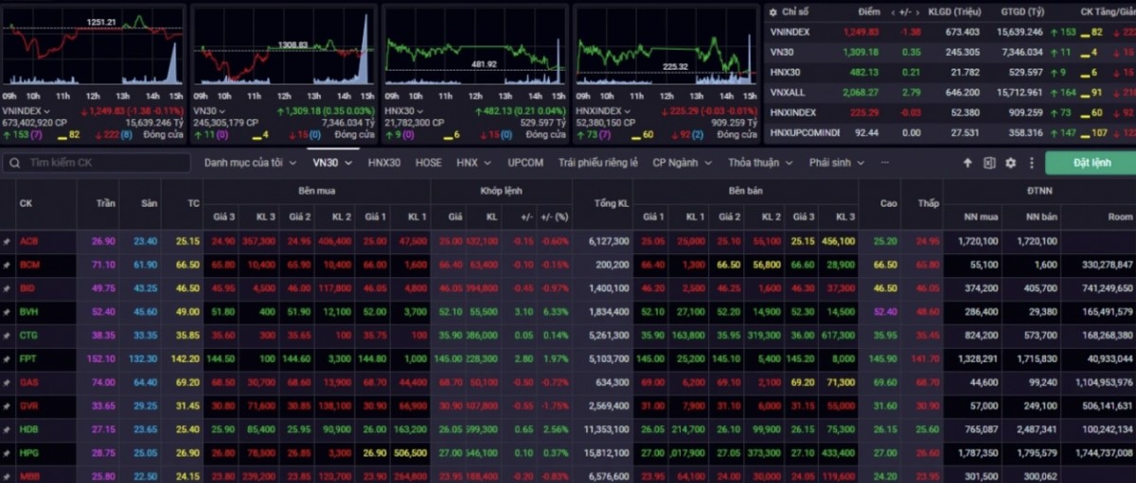Open the vertical three-dot options menu
Image resolution: width=1136 pixels, height=483 pixels.
(1030, 163)
